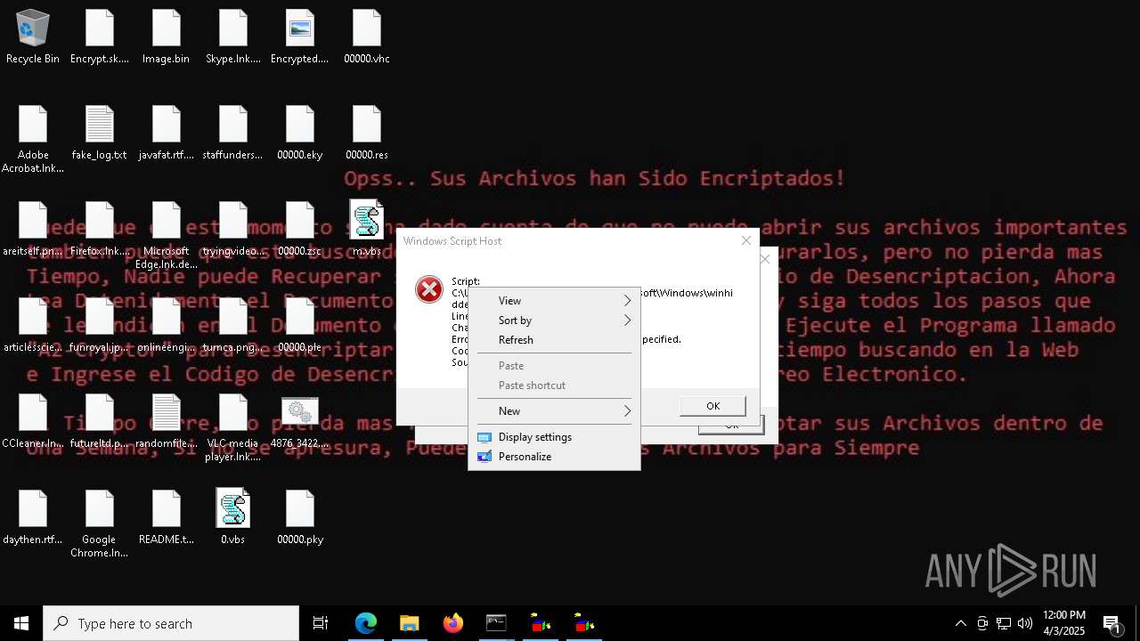Open the volume tray icon
1140x641 pixels.
coord(1025,623)
